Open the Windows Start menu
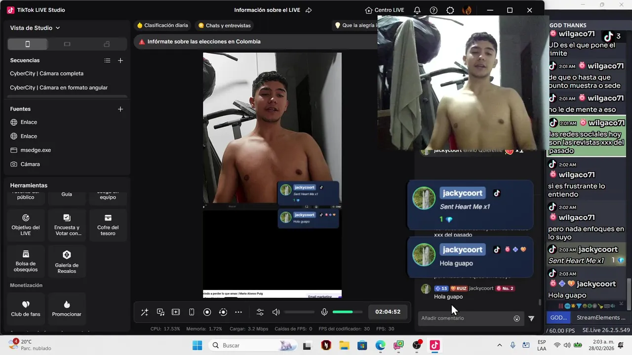Screen dimensions: 632x355 click(x=197, y=345)
